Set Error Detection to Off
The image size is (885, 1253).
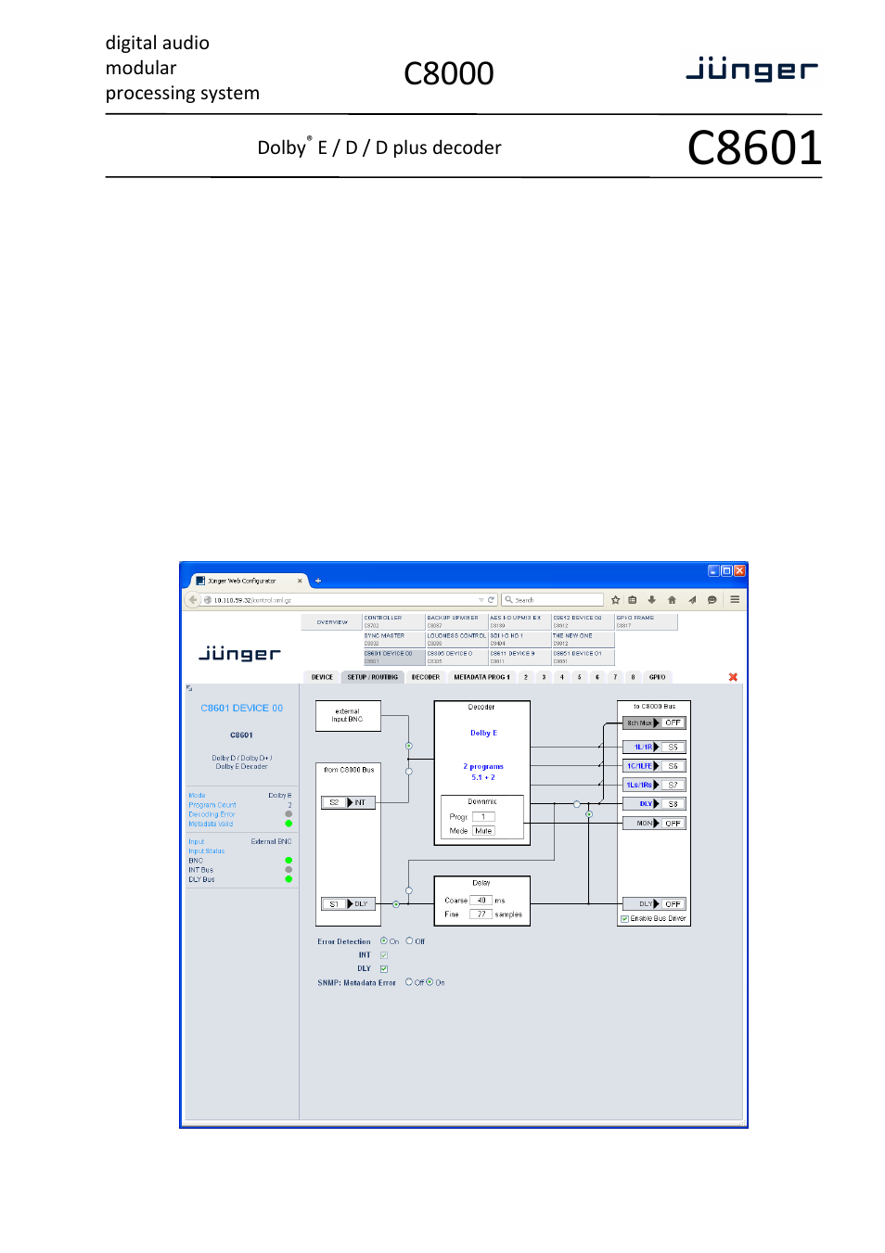point(409,941)
